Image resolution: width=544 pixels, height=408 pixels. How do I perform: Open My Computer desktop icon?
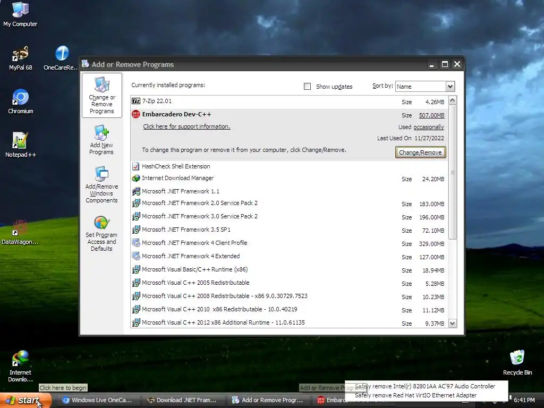(20, 14)
